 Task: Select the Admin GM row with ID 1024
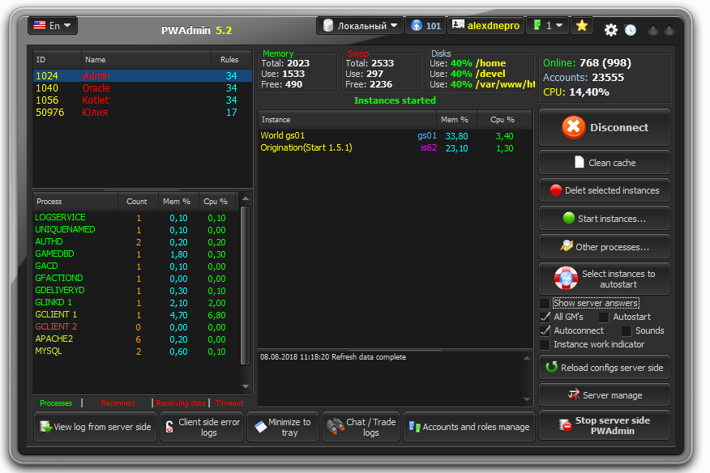(x=142, y=75)
